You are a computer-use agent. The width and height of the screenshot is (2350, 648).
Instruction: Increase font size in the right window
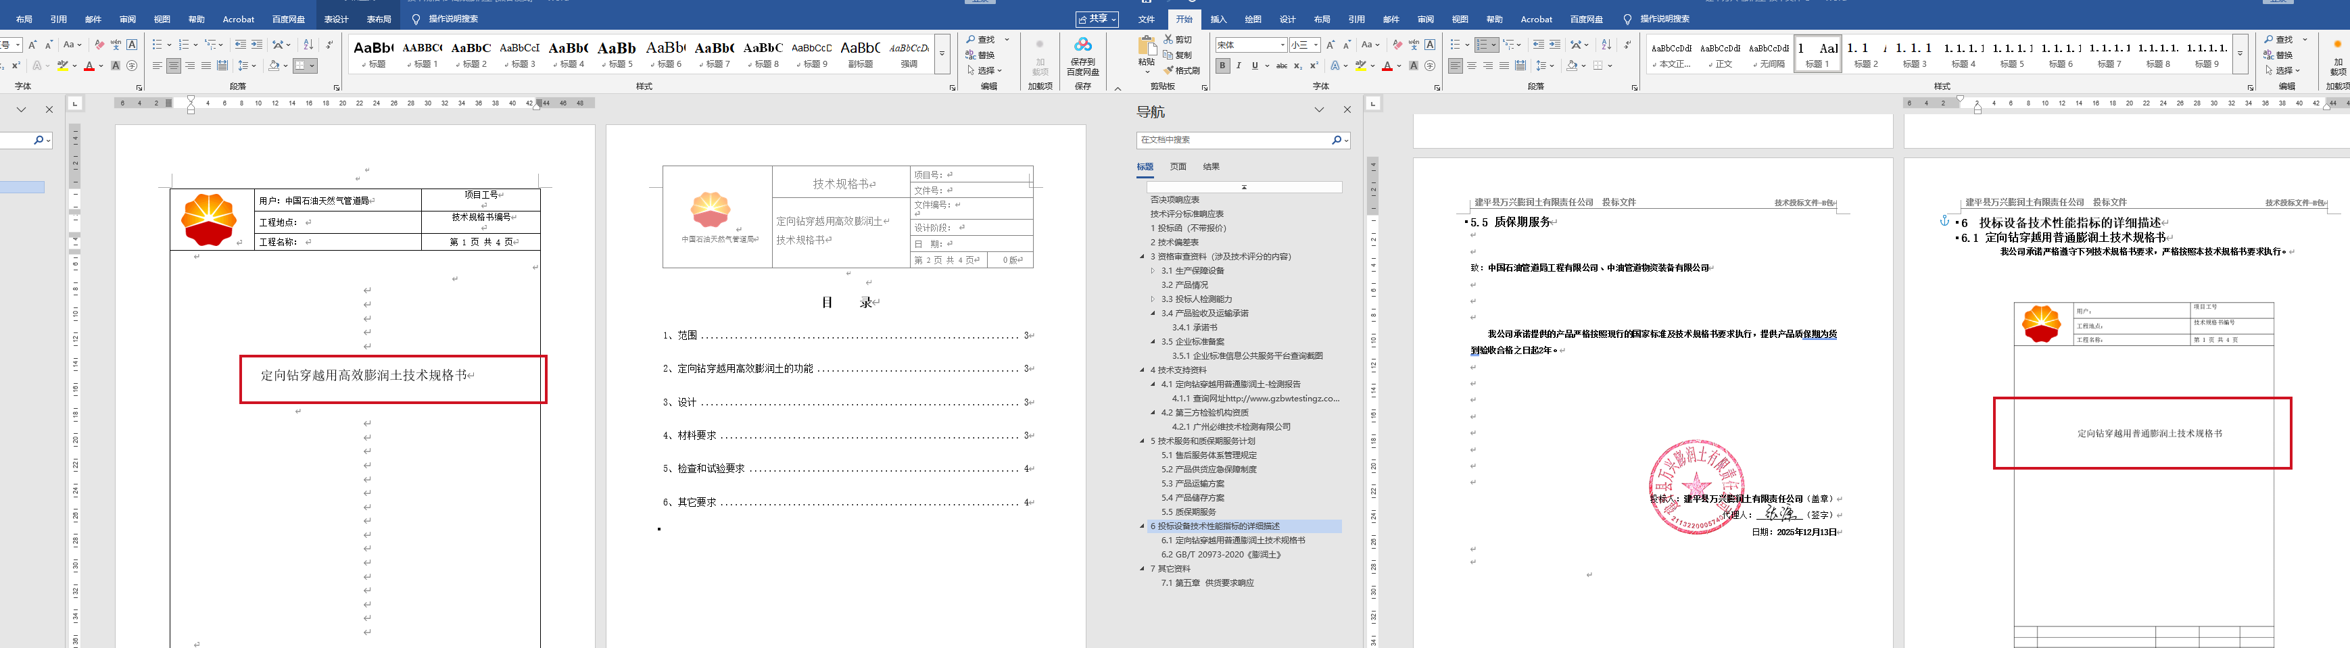1330,45
